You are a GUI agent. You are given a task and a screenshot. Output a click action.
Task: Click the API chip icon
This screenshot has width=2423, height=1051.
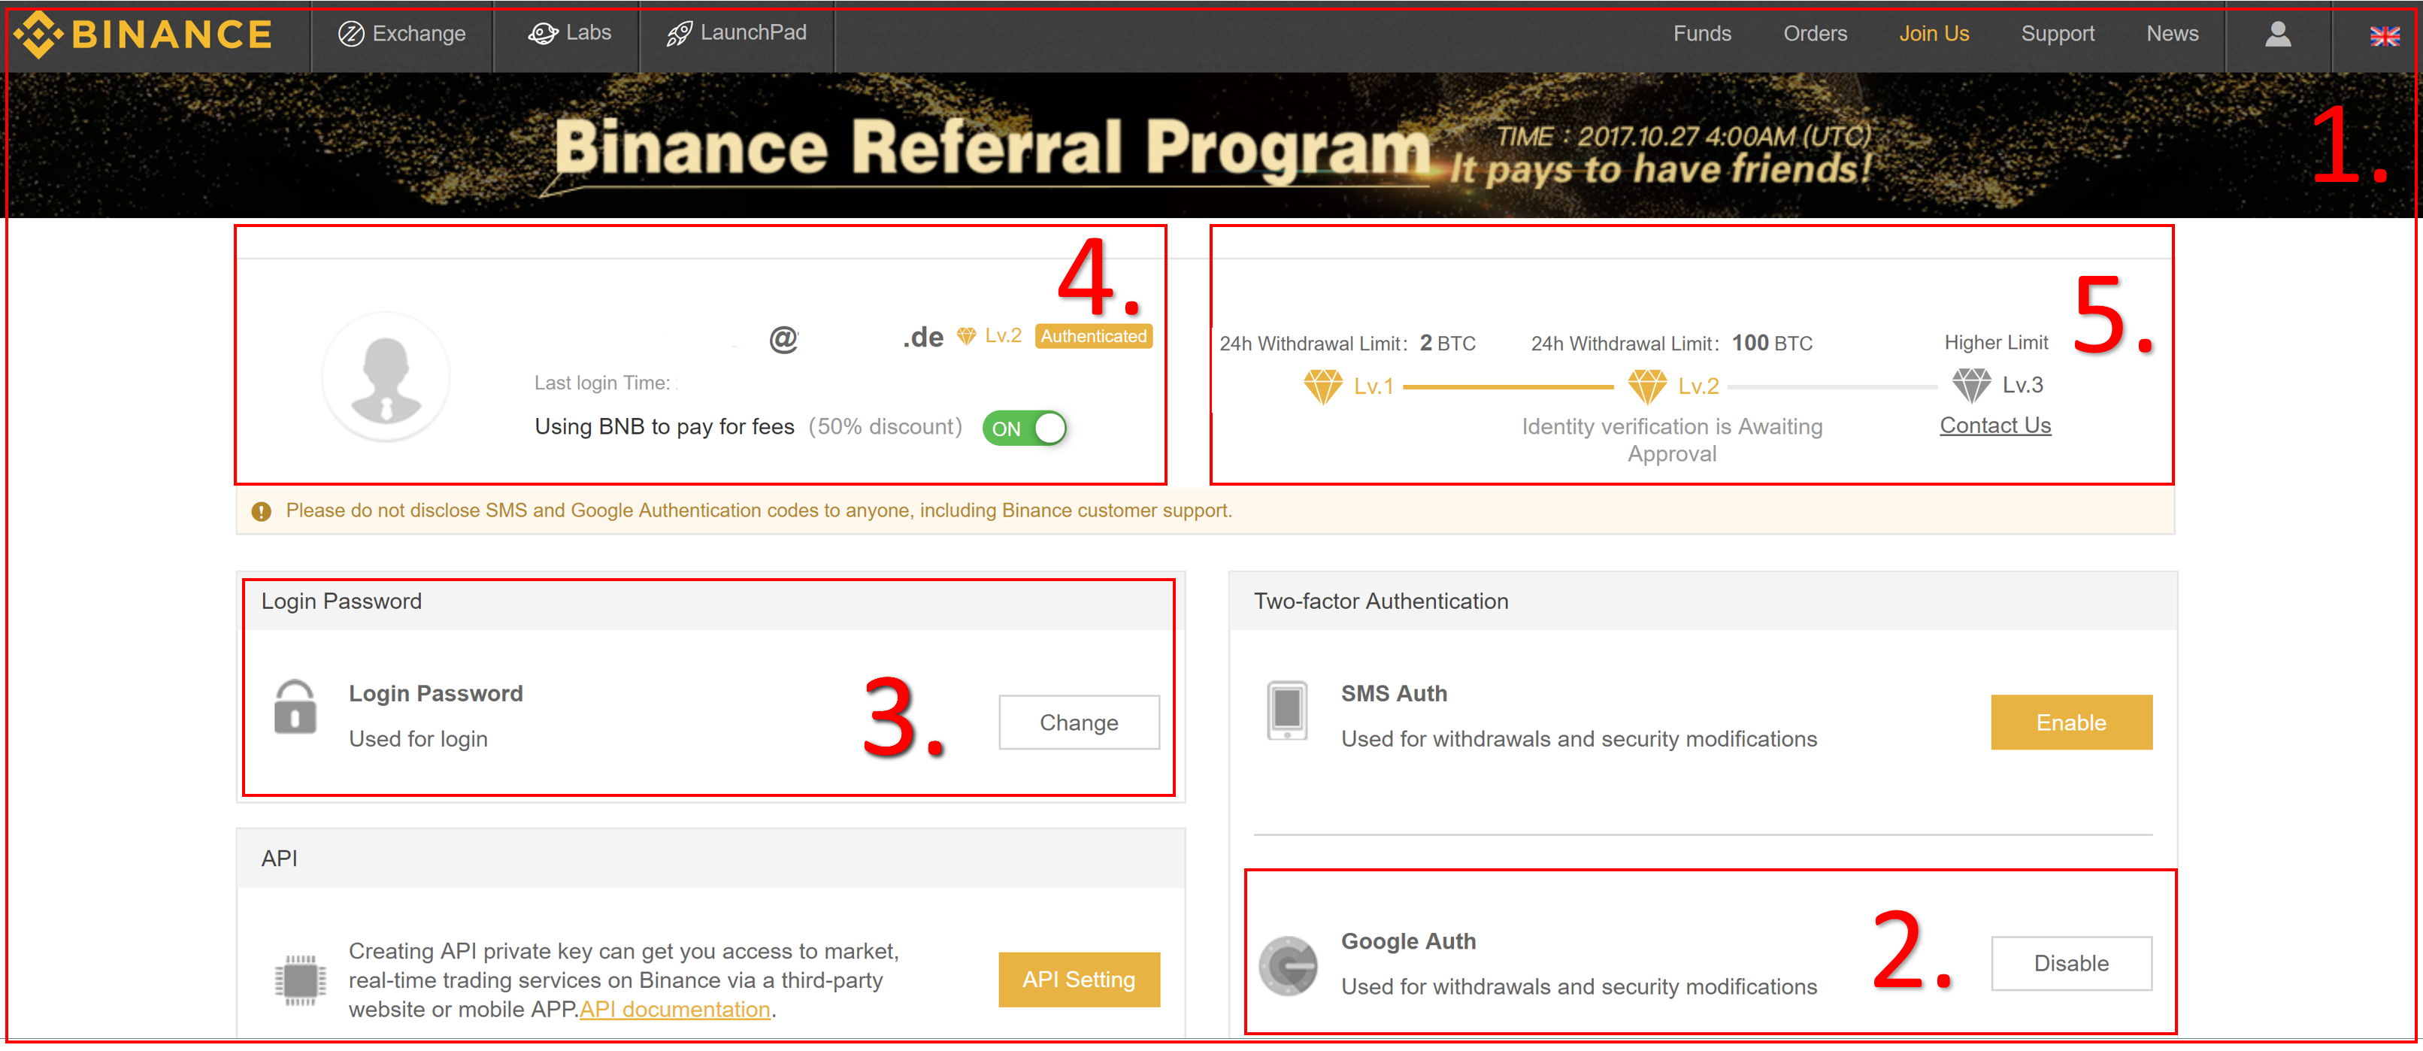(x=301, y=979)
